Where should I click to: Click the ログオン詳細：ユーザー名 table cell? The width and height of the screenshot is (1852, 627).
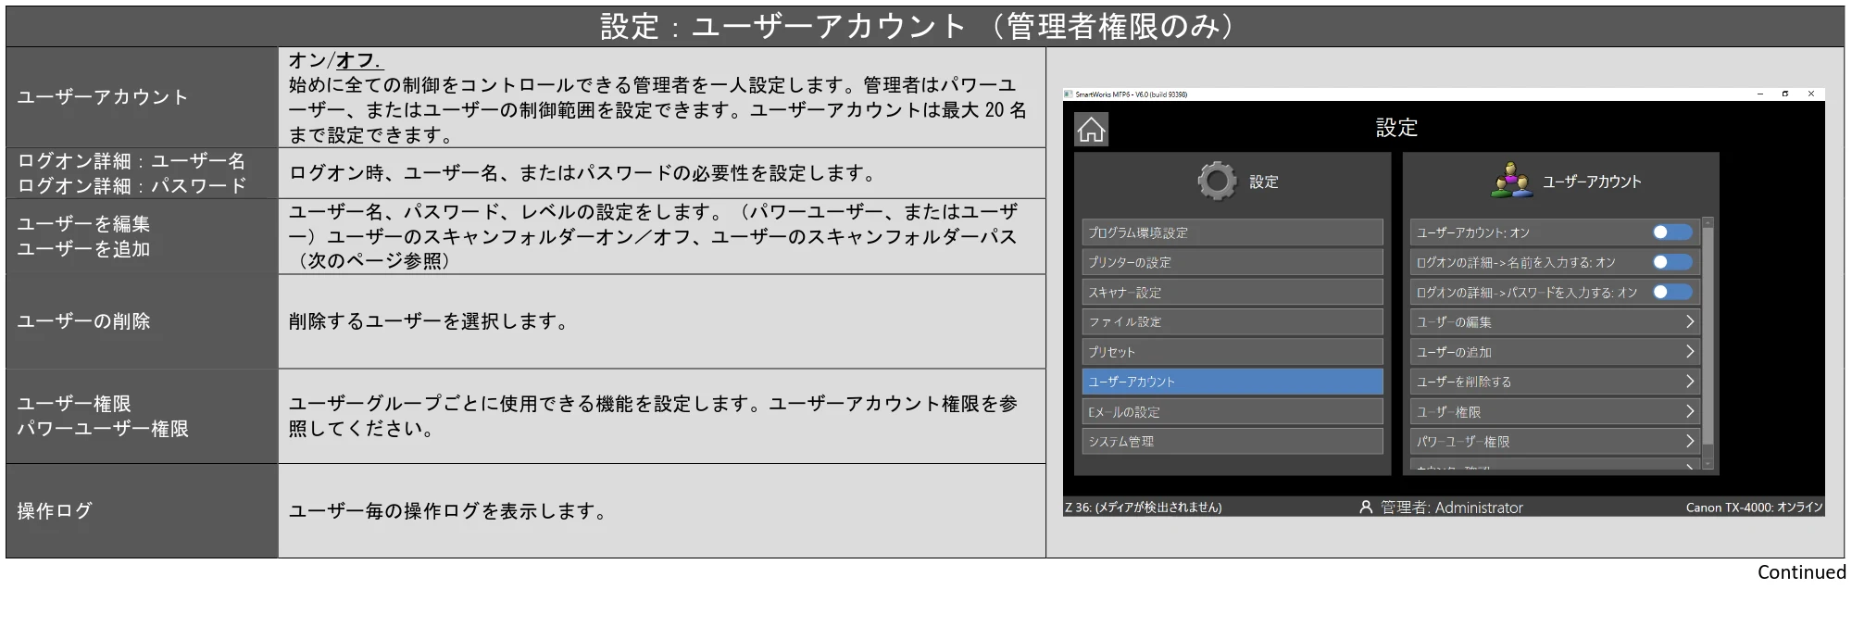click(142, 173)
